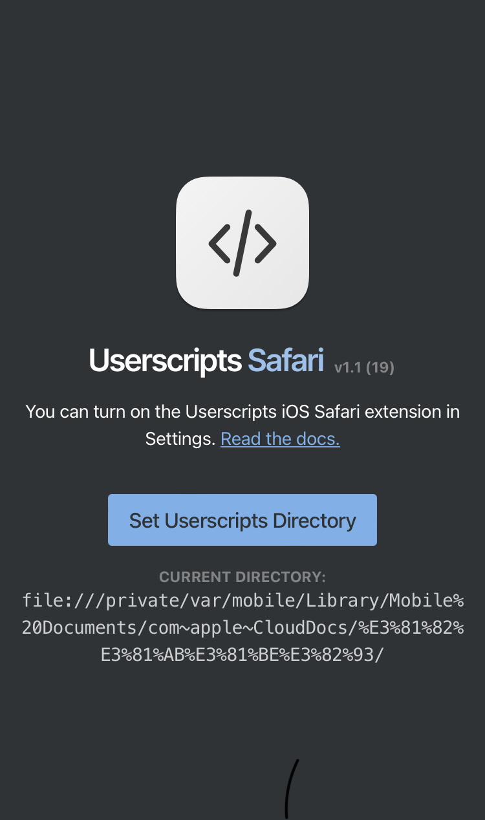The height and width of the screenshot is (820, 485).
Task: Click the last line of directory path
Action: pos(242,655)
